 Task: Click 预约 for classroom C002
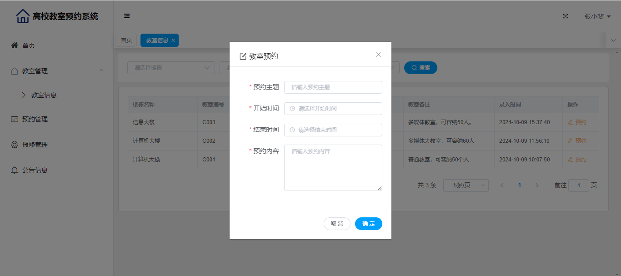click(577, 141)
